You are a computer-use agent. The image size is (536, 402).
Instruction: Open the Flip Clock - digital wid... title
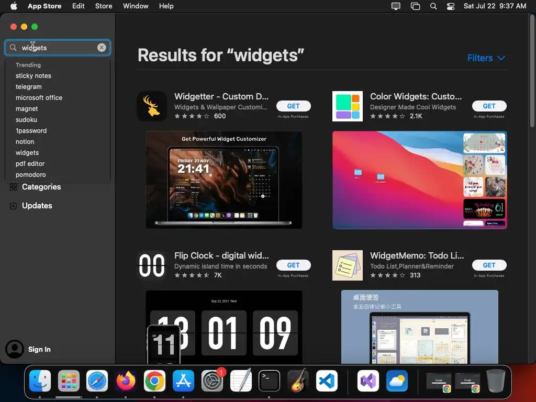(x=221, y=255)
